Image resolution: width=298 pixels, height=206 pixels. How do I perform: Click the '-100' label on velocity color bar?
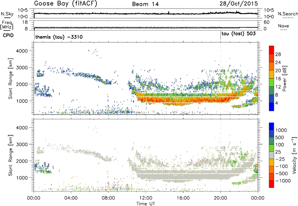(282, 166)
